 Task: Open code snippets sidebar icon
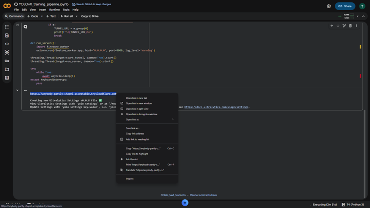[x=7, y=44]
